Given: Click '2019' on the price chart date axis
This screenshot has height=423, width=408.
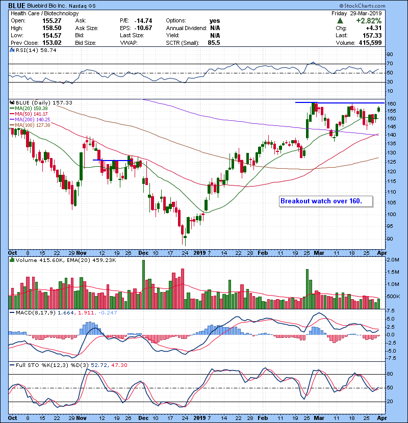Looking at the screenshot, I should click(x=199, y=253).
